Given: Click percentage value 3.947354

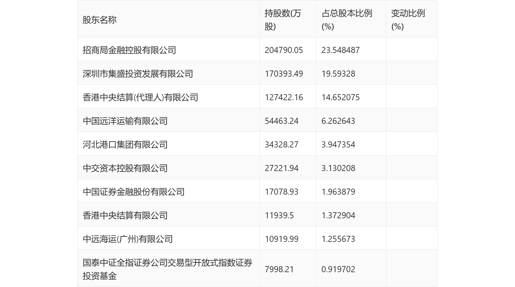Looking at the screenshot, I should click(x=338, y=144).
